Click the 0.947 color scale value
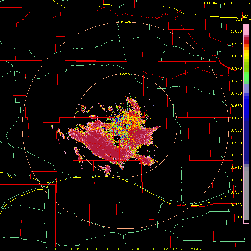 [236, 44]
